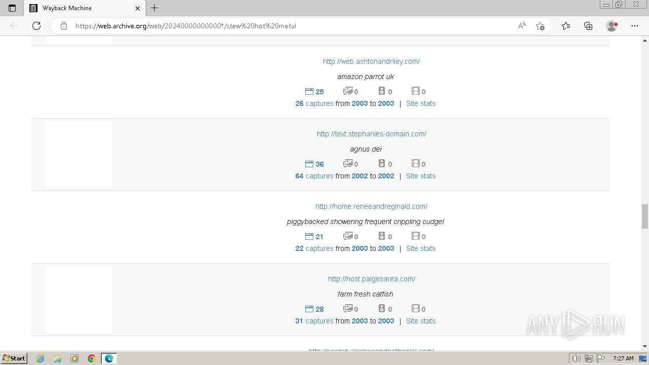Click audio icon in stephanies-domain row
649x365 pixels.
[x=382, y=163]
